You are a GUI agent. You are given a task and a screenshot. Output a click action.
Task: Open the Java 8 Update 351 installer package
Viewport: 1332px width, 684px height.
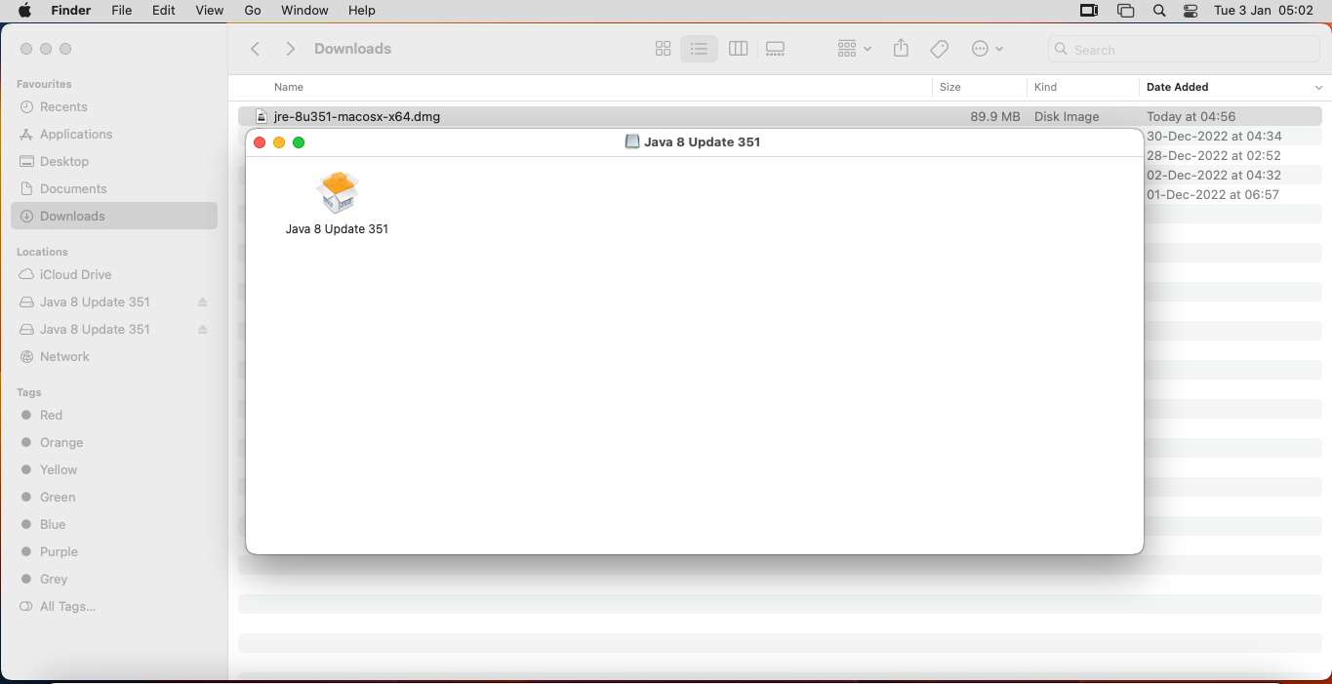click(x=338, y=192)
